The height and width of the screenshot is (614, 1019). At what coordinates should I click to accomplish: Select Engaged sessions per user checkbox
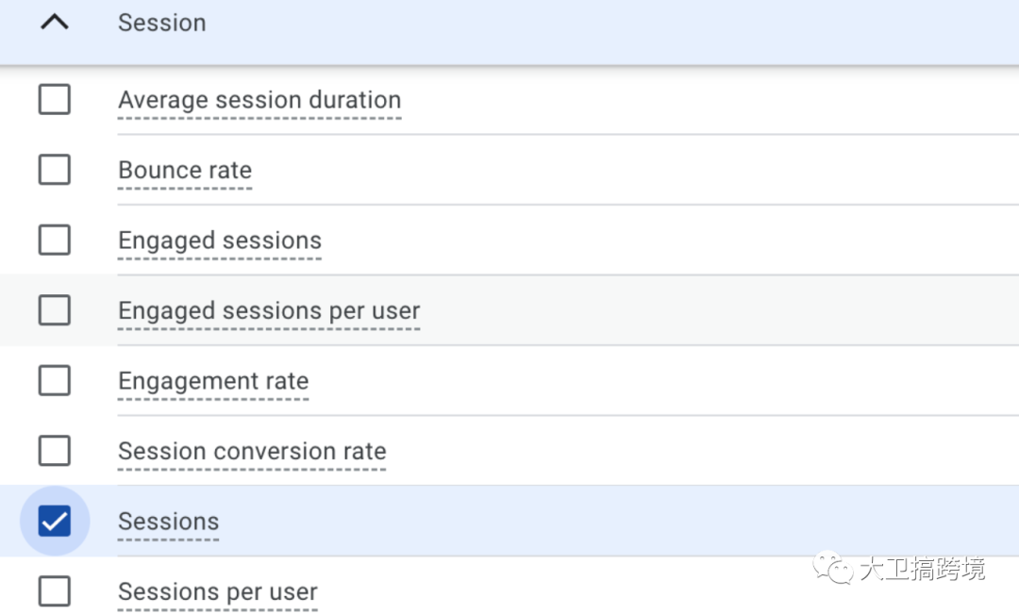[x=55, y=310]
